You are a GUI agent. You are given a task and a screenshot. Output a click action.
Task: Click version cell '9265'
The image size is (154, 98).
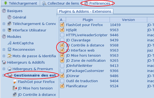click(114, 60)
